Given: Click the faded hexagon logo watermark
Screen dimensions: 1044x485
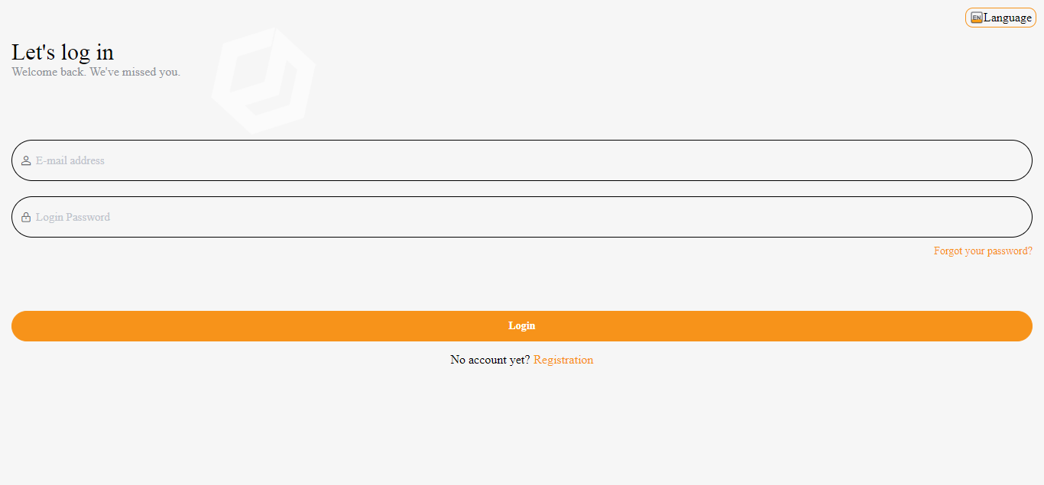Looking at the screenshot, I should (264, 80).
